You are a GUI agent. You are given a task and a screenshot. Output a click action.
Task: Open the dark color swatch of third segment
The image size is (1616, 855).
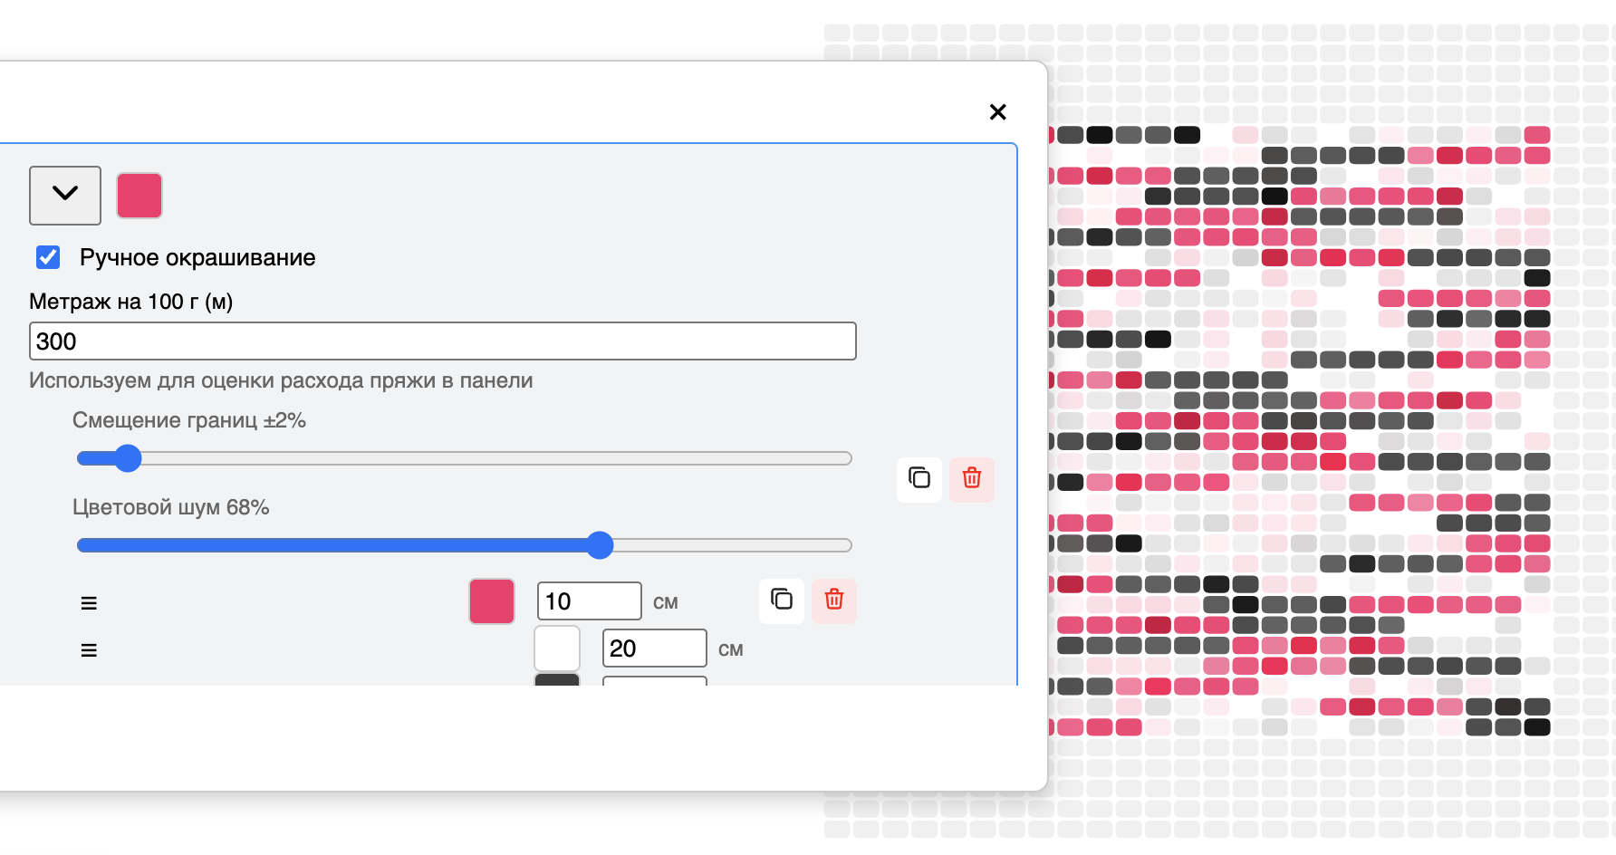[x=557, y=679]
